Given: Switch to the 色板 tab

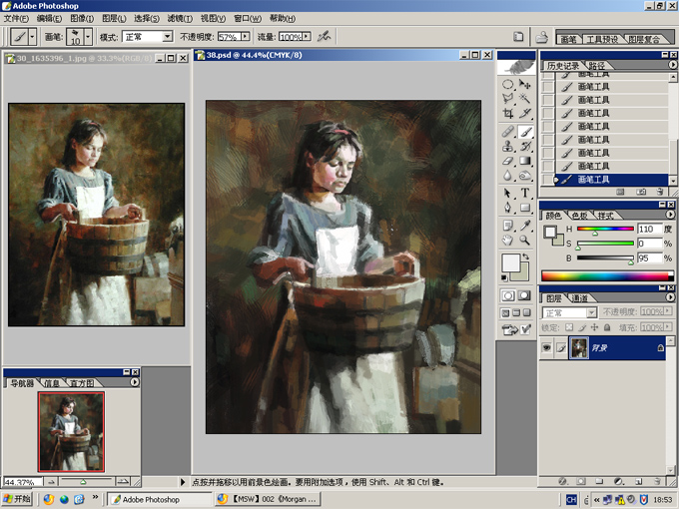Looking at the screenshot, I should tap(579, 216).
